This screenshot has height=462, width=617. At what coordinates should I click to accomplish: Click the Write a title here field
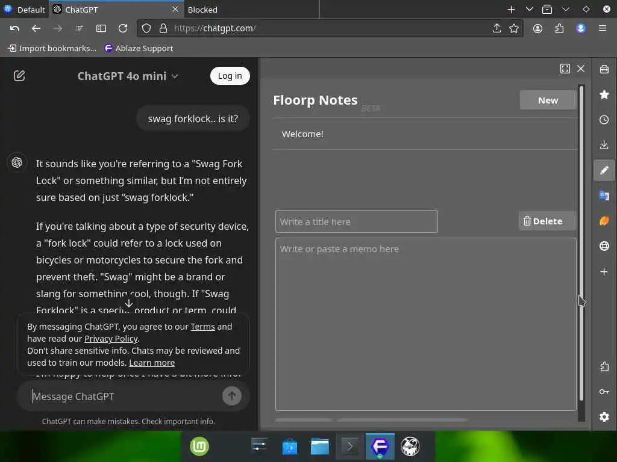point(357,221)
